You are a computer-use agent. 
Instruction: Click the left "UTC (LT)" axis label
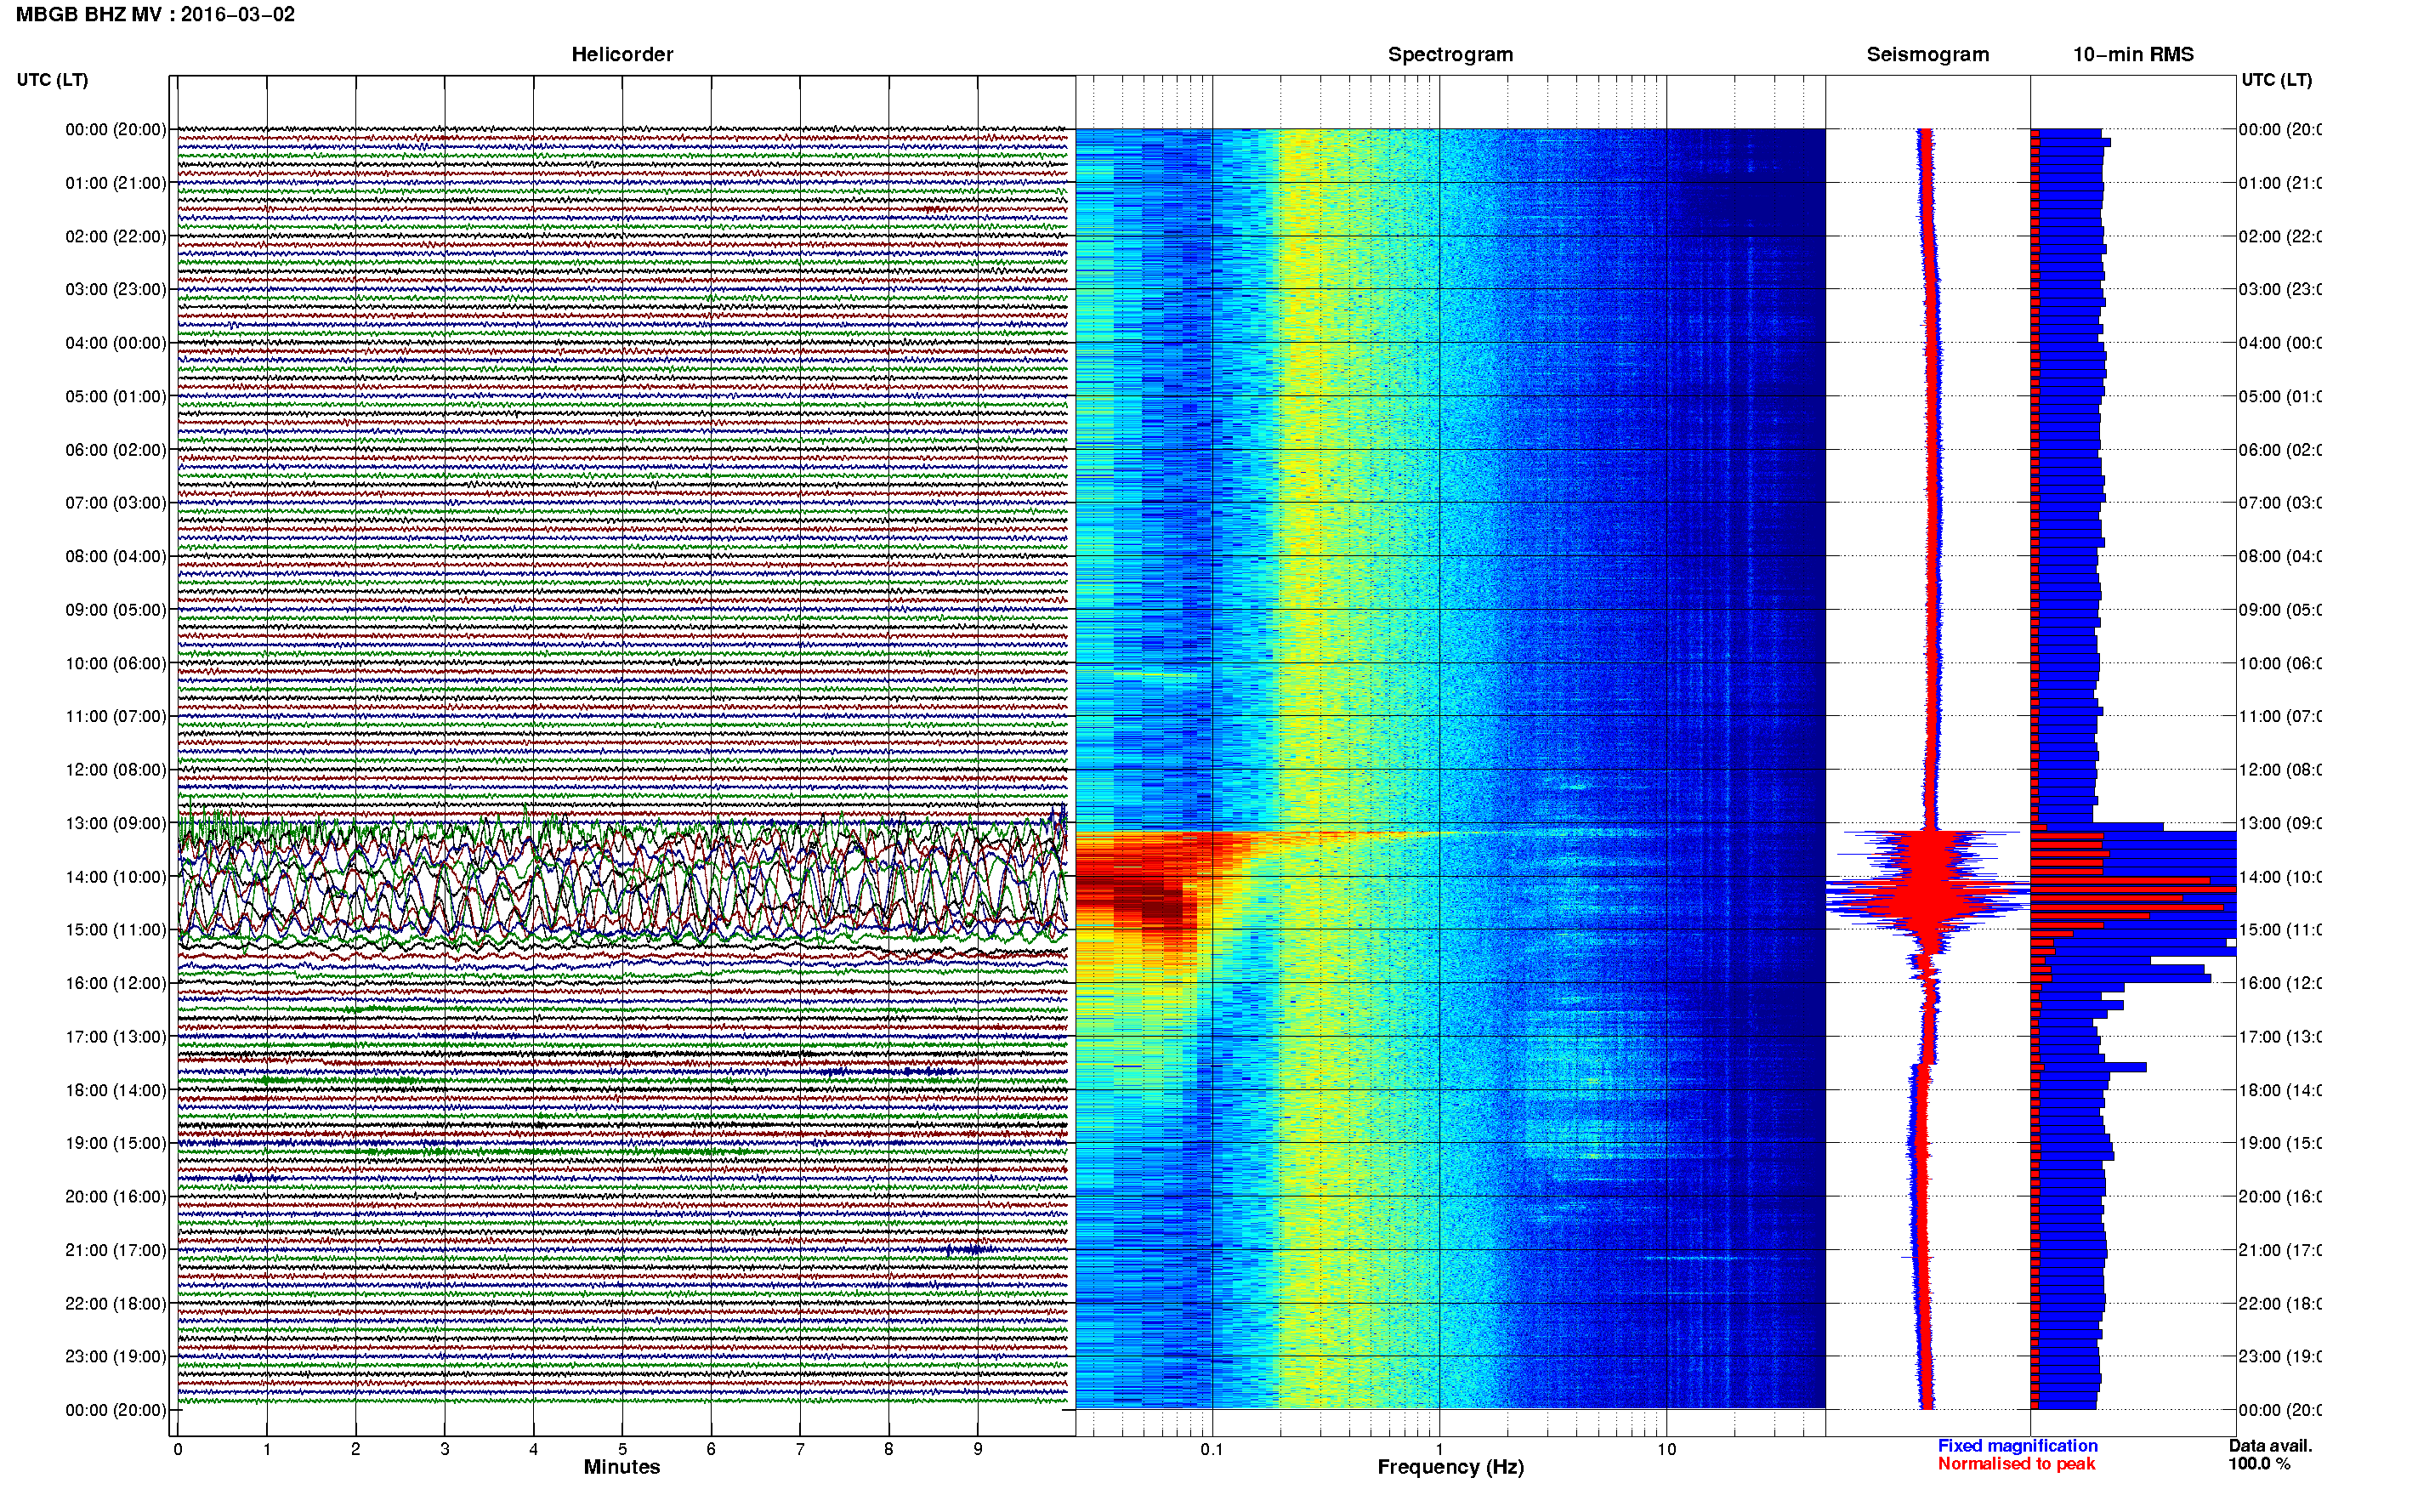[52, 80]
